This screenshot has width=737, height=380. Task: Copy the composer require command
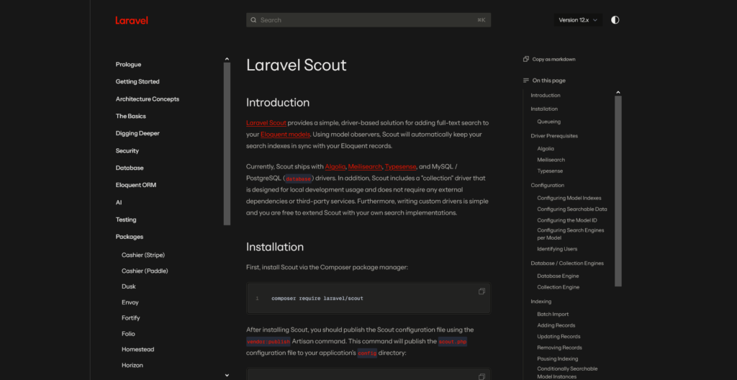[x=481, y=291]
